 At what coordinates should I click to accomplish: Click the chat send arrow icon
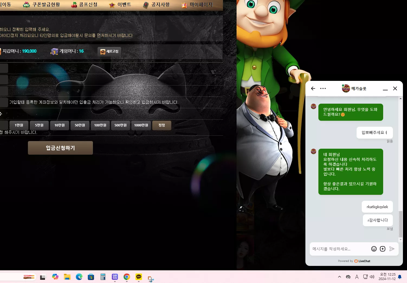pos(392,249)
